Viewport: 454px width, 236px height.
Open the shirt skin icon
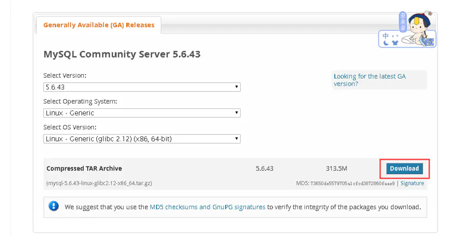(395, 43)
